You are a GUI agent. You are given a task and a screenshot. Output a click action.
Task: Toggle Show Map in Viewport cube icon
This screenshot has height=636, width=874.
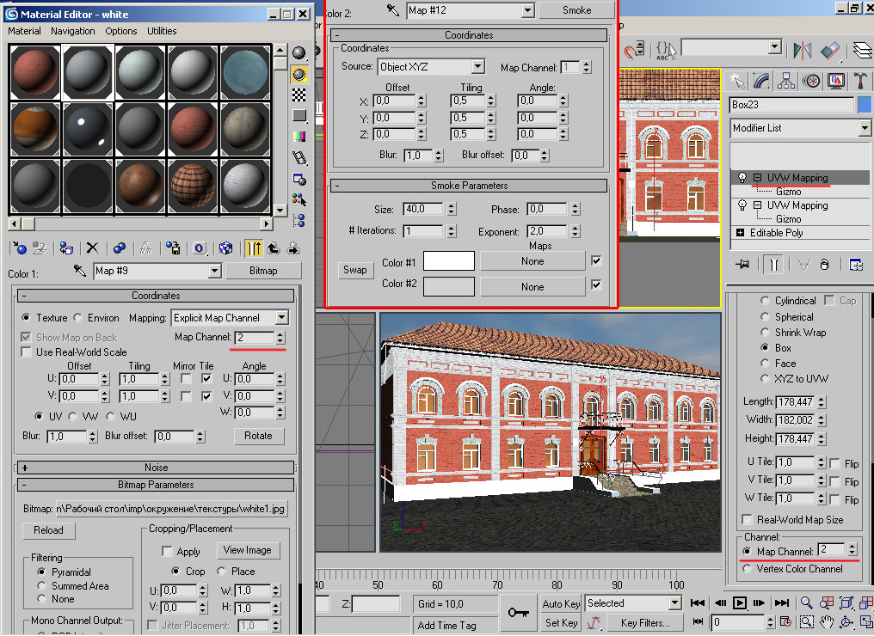[x=225, y=248]
